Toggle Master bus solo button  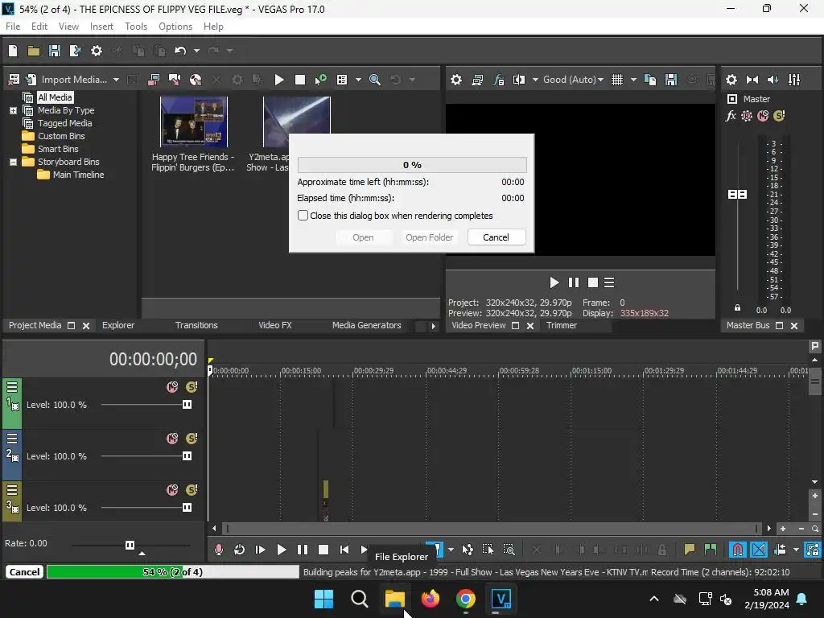[x=779, y=116]
